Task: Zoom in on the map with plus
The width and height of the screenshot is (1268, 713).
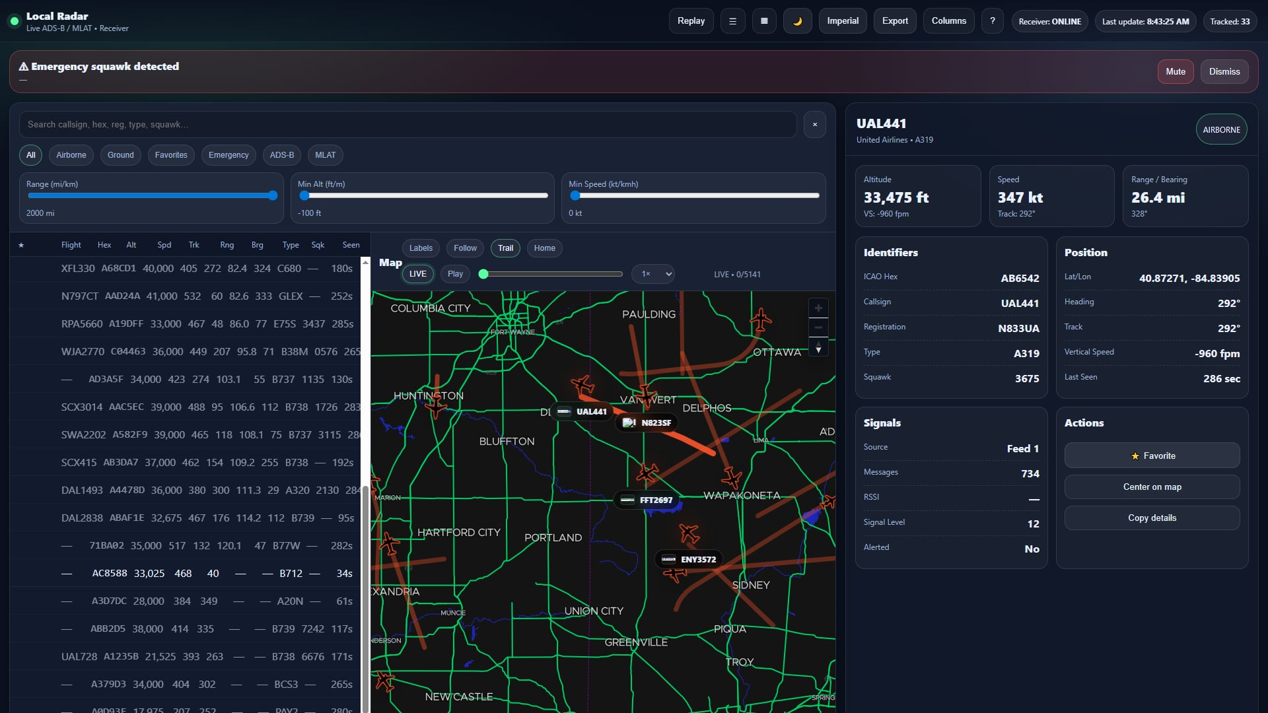Action: click(x=818, y=308)
